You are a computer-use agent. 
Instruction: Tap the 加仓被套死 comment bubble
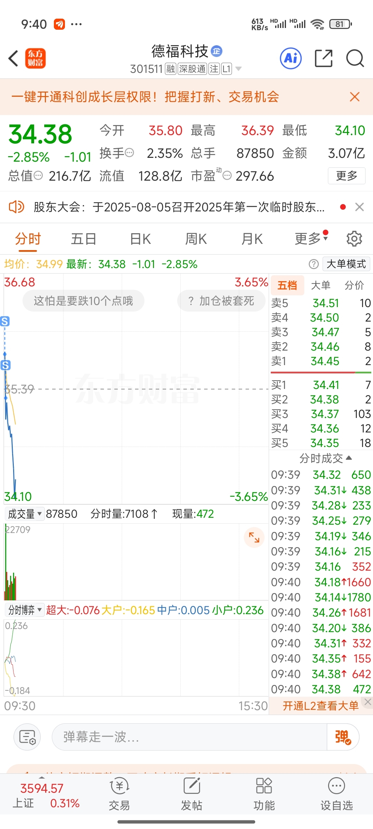click(x=221, y=301)
